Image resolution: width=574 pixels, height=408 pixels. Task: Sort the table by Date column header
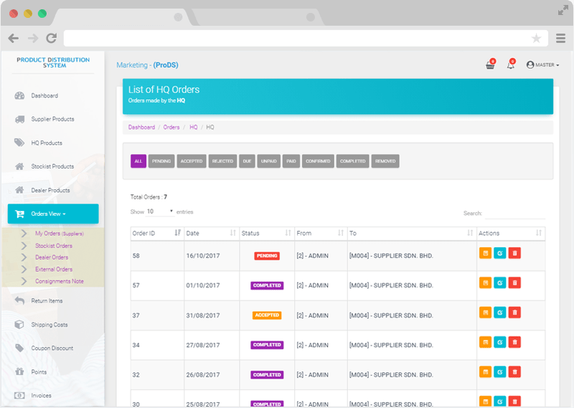(211, 234)
